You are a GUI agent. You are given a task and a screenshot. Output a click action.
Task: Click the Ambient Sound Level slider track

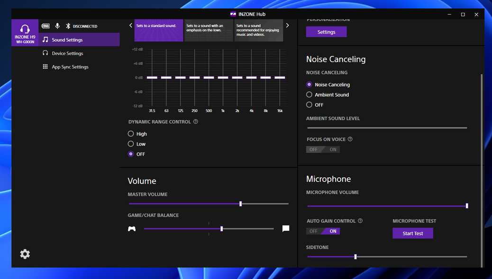tap(387, 128)
